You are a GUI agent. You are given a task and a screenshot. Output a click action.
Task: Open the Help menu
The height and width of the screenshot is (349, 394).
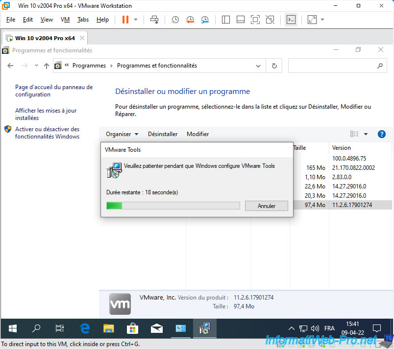tap(102, 20)
